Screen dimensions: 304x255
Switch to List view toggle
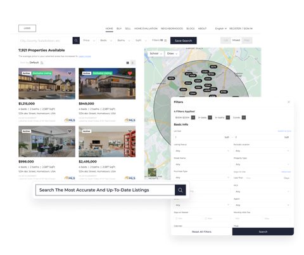pyautogui.click(x=226, y=41)
